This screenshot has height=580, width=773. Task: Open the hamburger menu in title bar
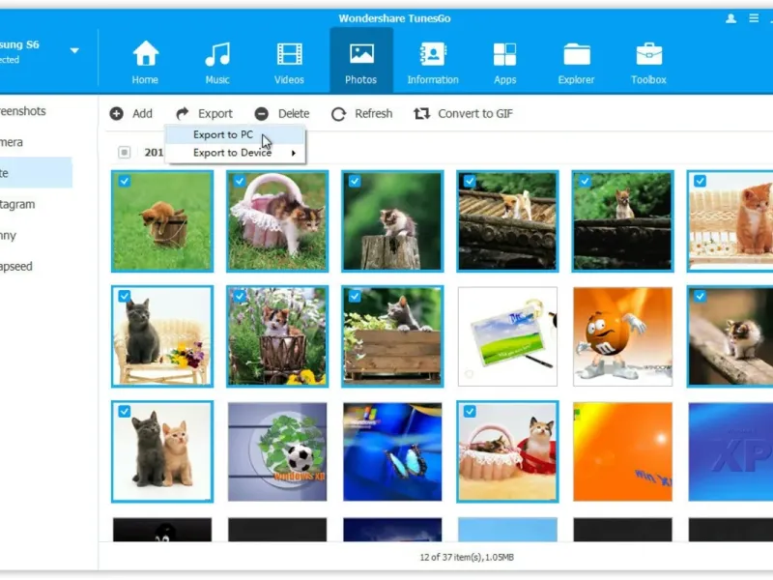754,18
